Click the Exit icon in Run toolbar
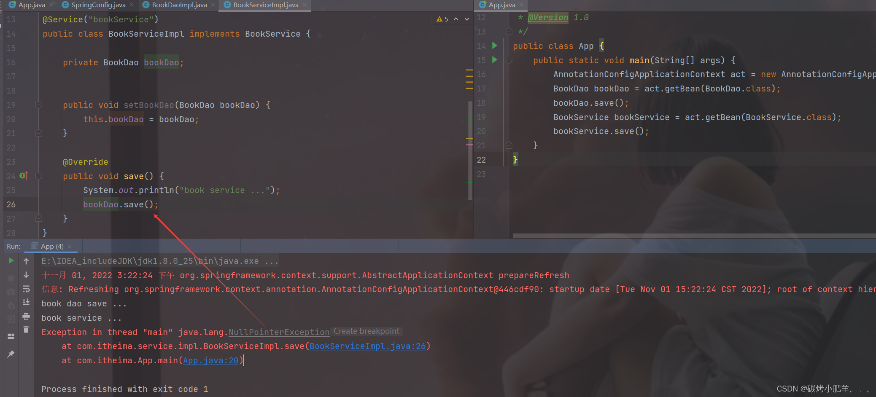Viewport: 876px width, 397px height. coord(11,319)
